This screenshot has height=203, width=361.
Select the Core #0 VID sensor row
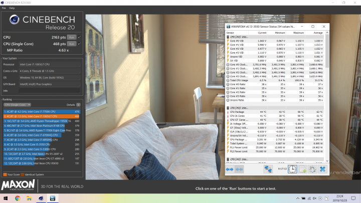pyautogui.click(x=275, y=41)
